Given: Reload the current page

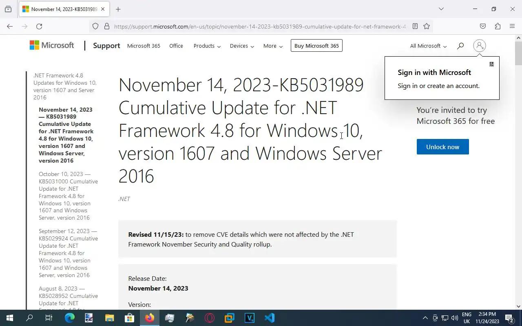Looking at the screenshot, I should click(x=39, y=26).
